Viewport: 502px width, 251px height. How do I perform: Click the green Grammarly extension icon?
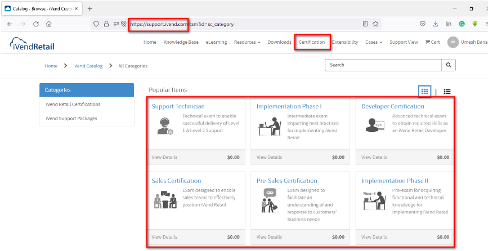click(x=461, y=24)
